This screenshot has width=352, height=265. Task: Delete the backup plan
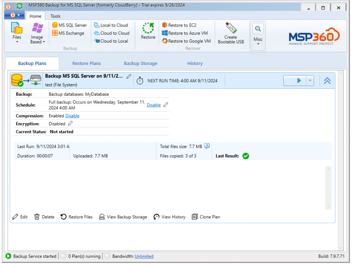pos(44,217)
